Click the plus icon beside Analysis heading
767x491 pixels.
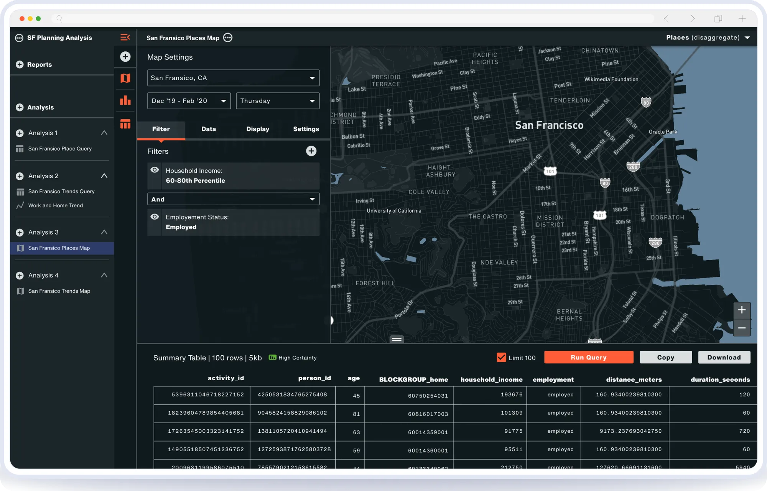point(20,107)
